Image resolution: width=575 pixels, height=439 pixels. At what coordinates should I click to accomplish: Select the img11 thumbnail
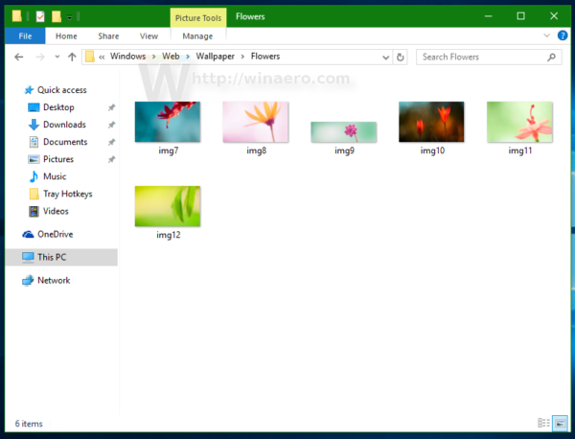point(519,122)
